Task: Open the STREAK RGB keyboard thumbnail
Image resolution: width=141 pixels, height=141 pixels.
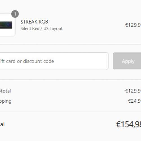Action: [8, 25]
